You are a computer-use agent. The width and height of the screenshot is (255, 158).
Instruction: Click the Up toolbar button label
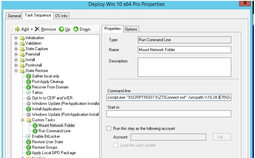pyautogui.click(x=68, y=29)
